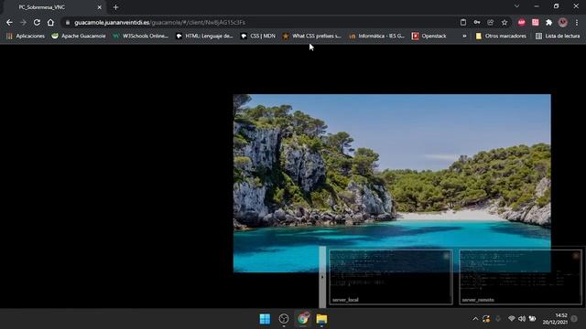Open Apache Guacamole bookmark
This screenshot has height=329, width=586.
coord(79,36)
